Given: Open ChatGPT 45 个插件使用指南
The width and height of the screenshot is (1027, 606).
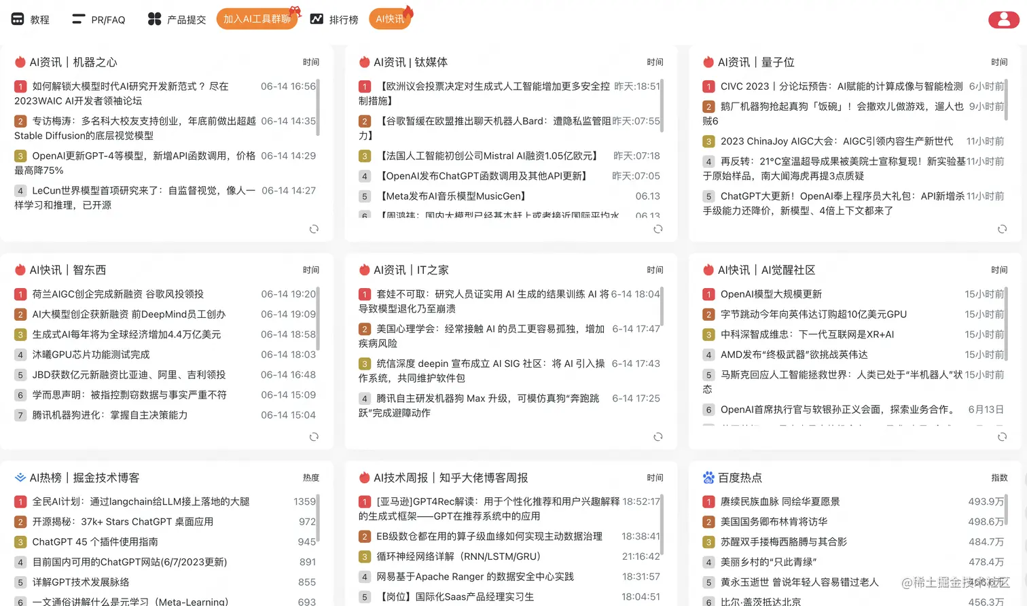Looking at the screenshot, I should tap(95, 542).
